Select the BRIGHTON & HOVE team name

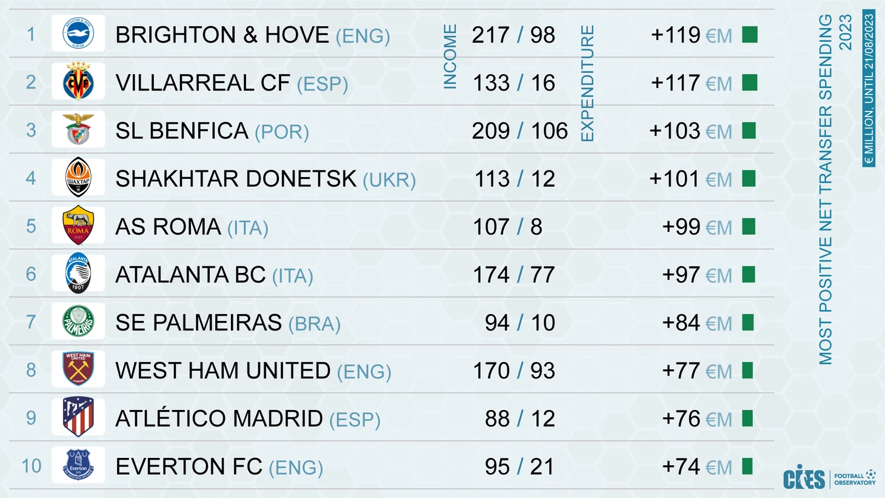(x=222, y=35)
